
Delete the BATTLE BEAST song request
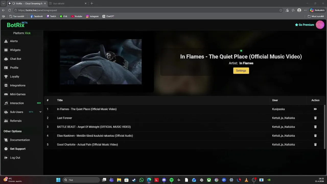(315, 127)
